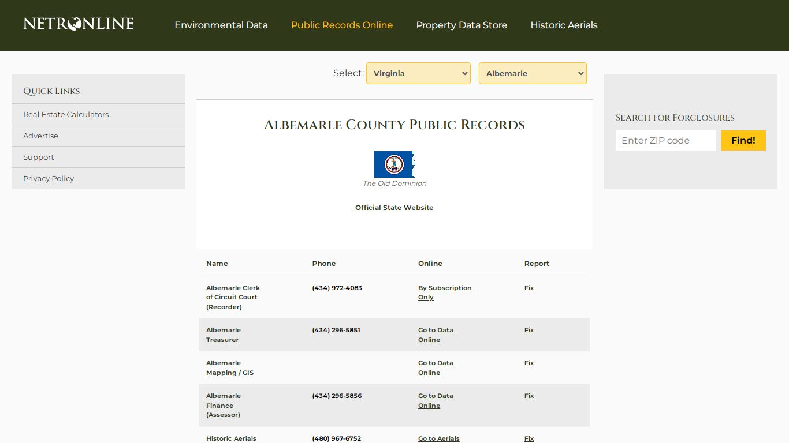789x443 pixels.
Task: Click the Find! button
Action: [x=743, y=140]
